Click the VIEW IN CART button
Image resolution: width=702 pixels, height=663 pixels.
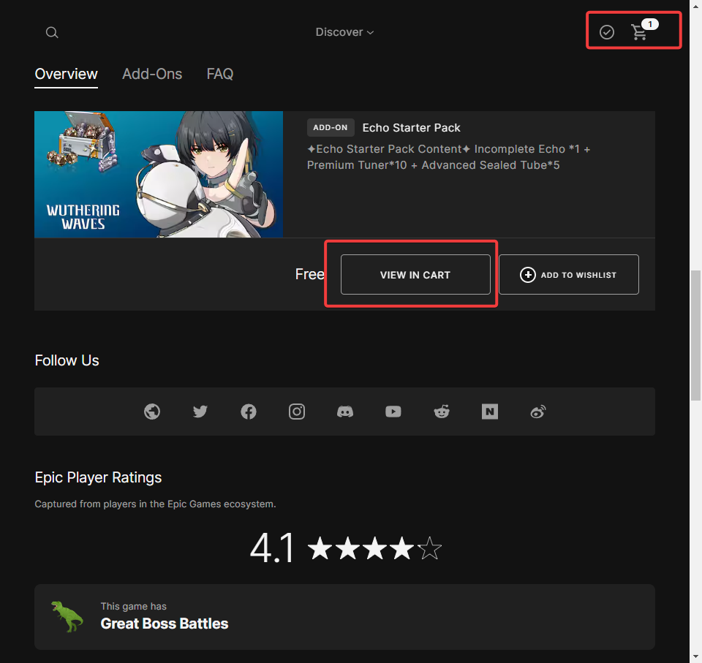pos(415,274)
